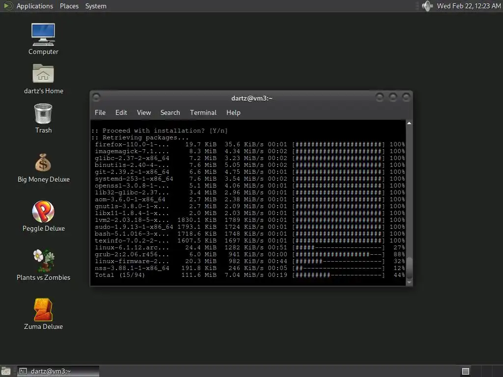Open the terminal File menu
Viewport: 503px width, 377px height.
[x=100, y=112]
